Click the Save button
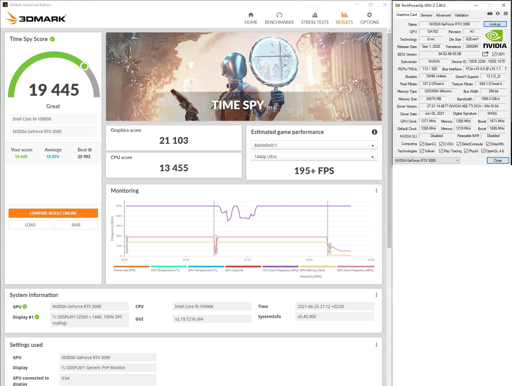The height and width of the screenshot is (386, 512). click(76, 225)
